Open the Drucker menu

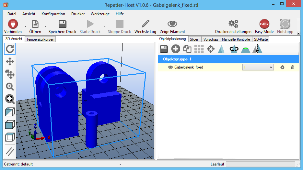point(78,14)
